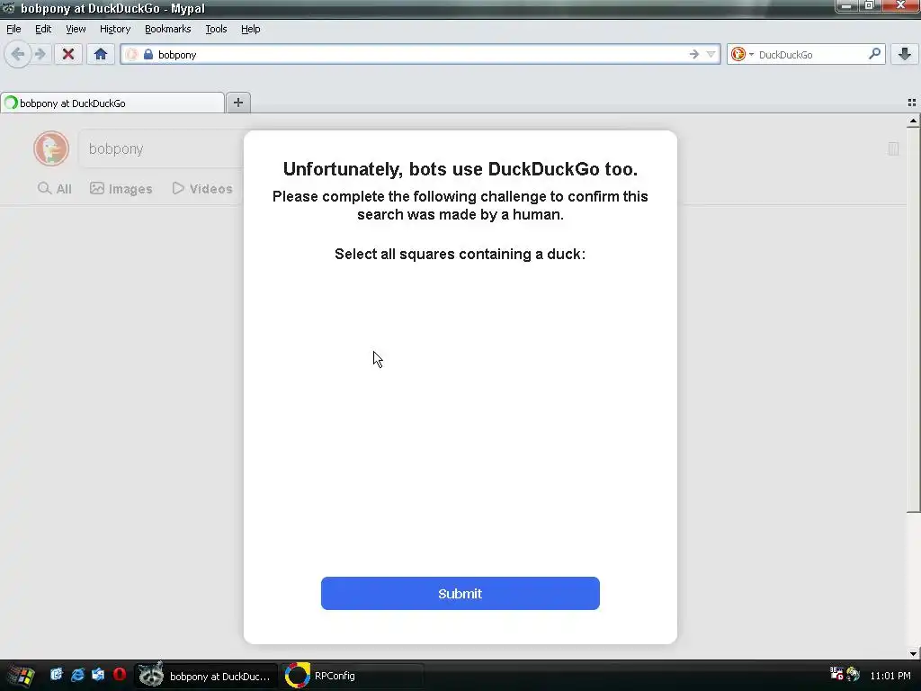Expand the address bar history dropdown

pyautogui.click(x=711, y=55)
